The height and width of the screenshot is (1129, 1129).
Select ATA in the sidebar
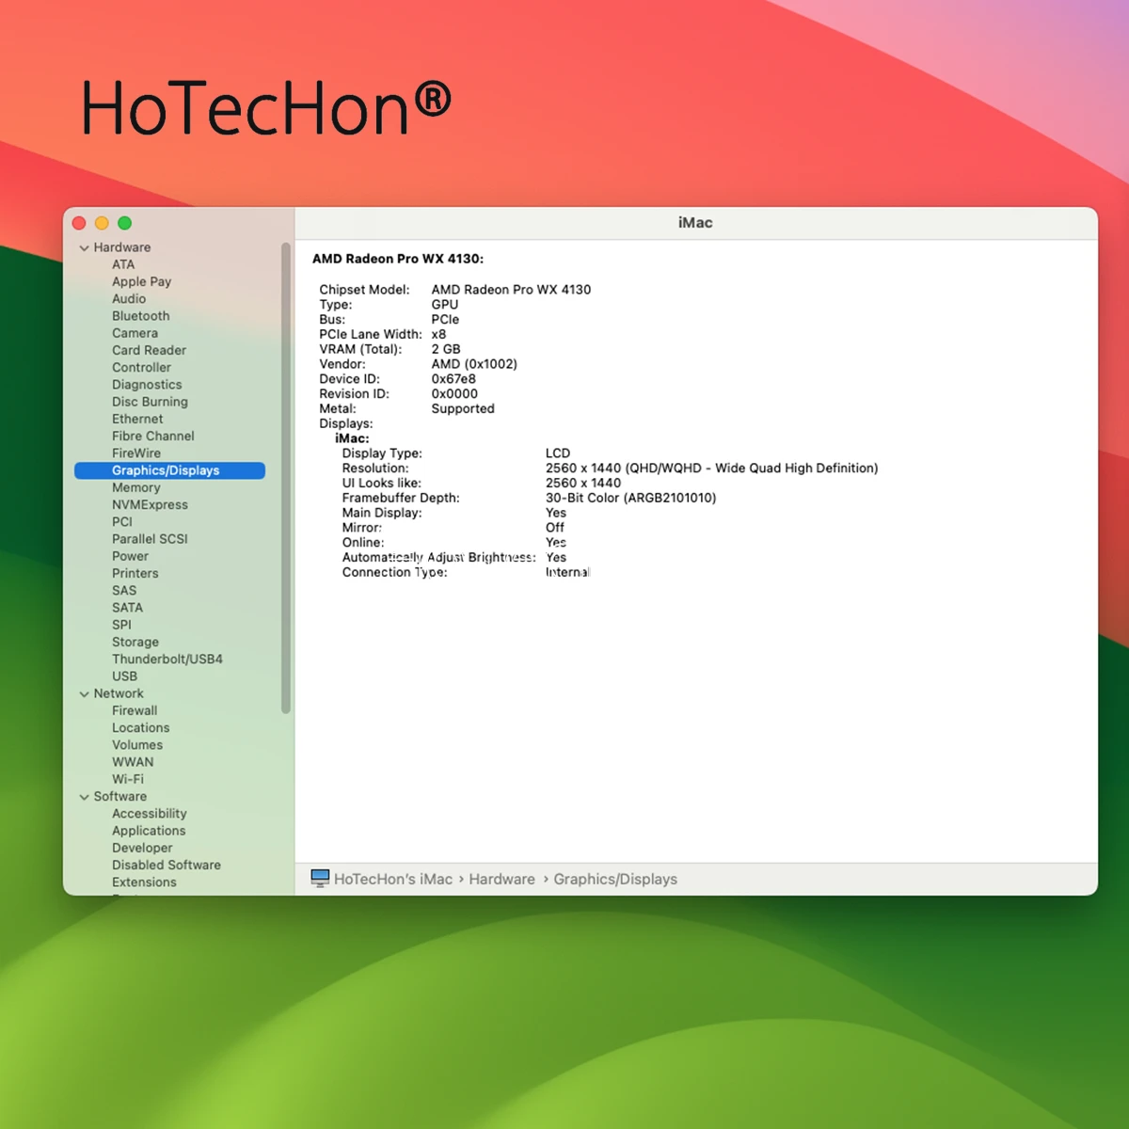click(x=123, y=264)
